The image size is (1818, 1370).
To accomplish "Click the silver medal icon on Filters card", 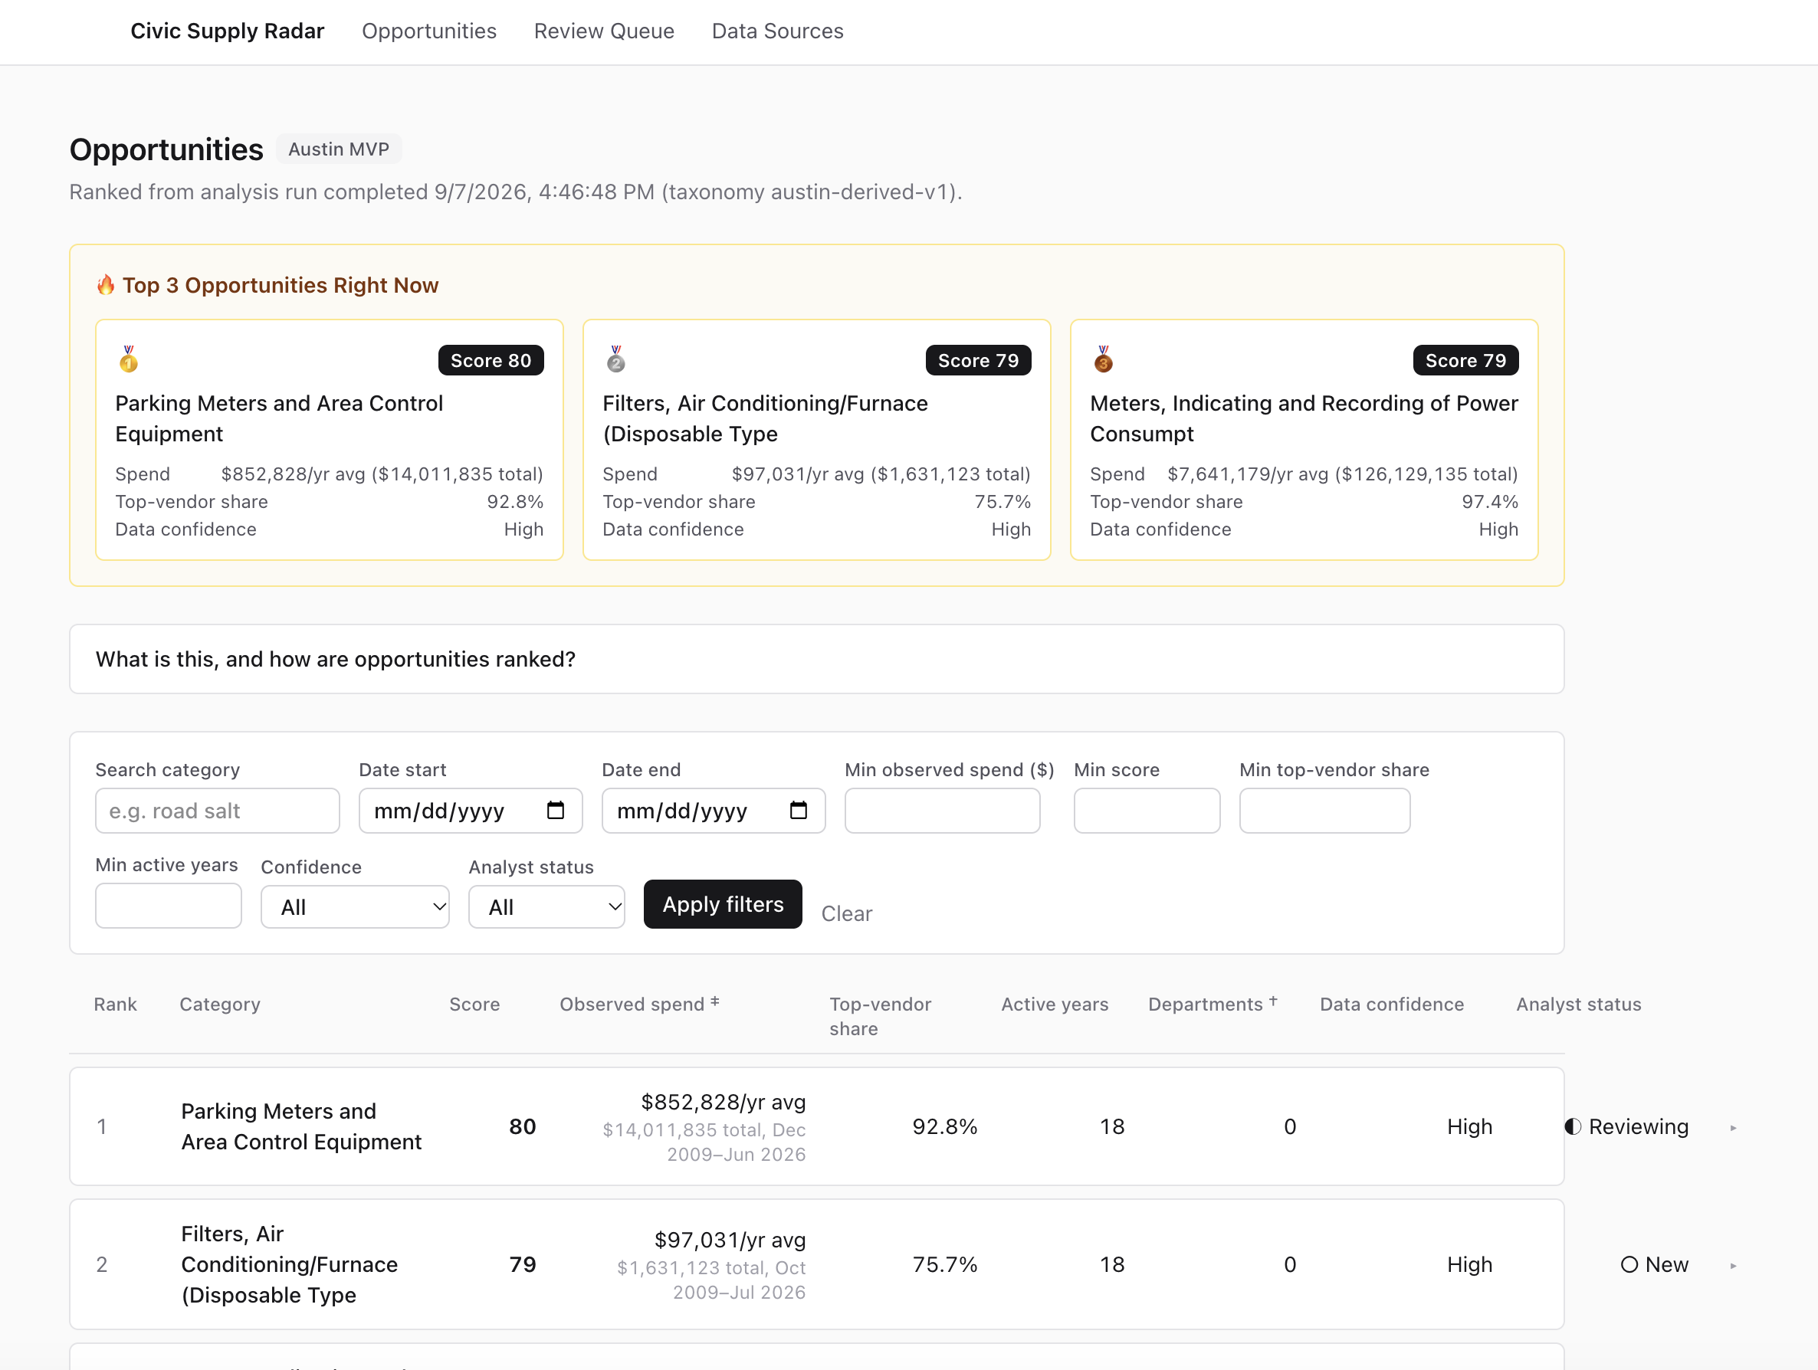I will (615, 359).
